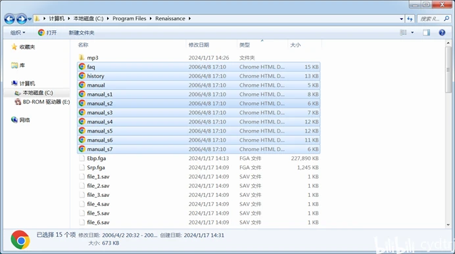Click the Ebp.fga file icon
455x254 pixels.
tap(82, 158)
